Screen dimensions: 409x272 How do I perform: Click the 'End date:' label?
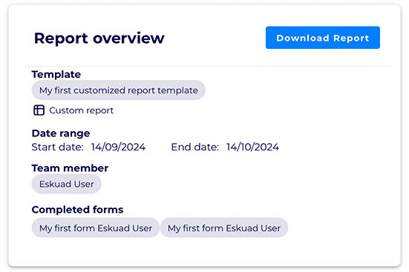pyautogui.click(x=194, y=147)
